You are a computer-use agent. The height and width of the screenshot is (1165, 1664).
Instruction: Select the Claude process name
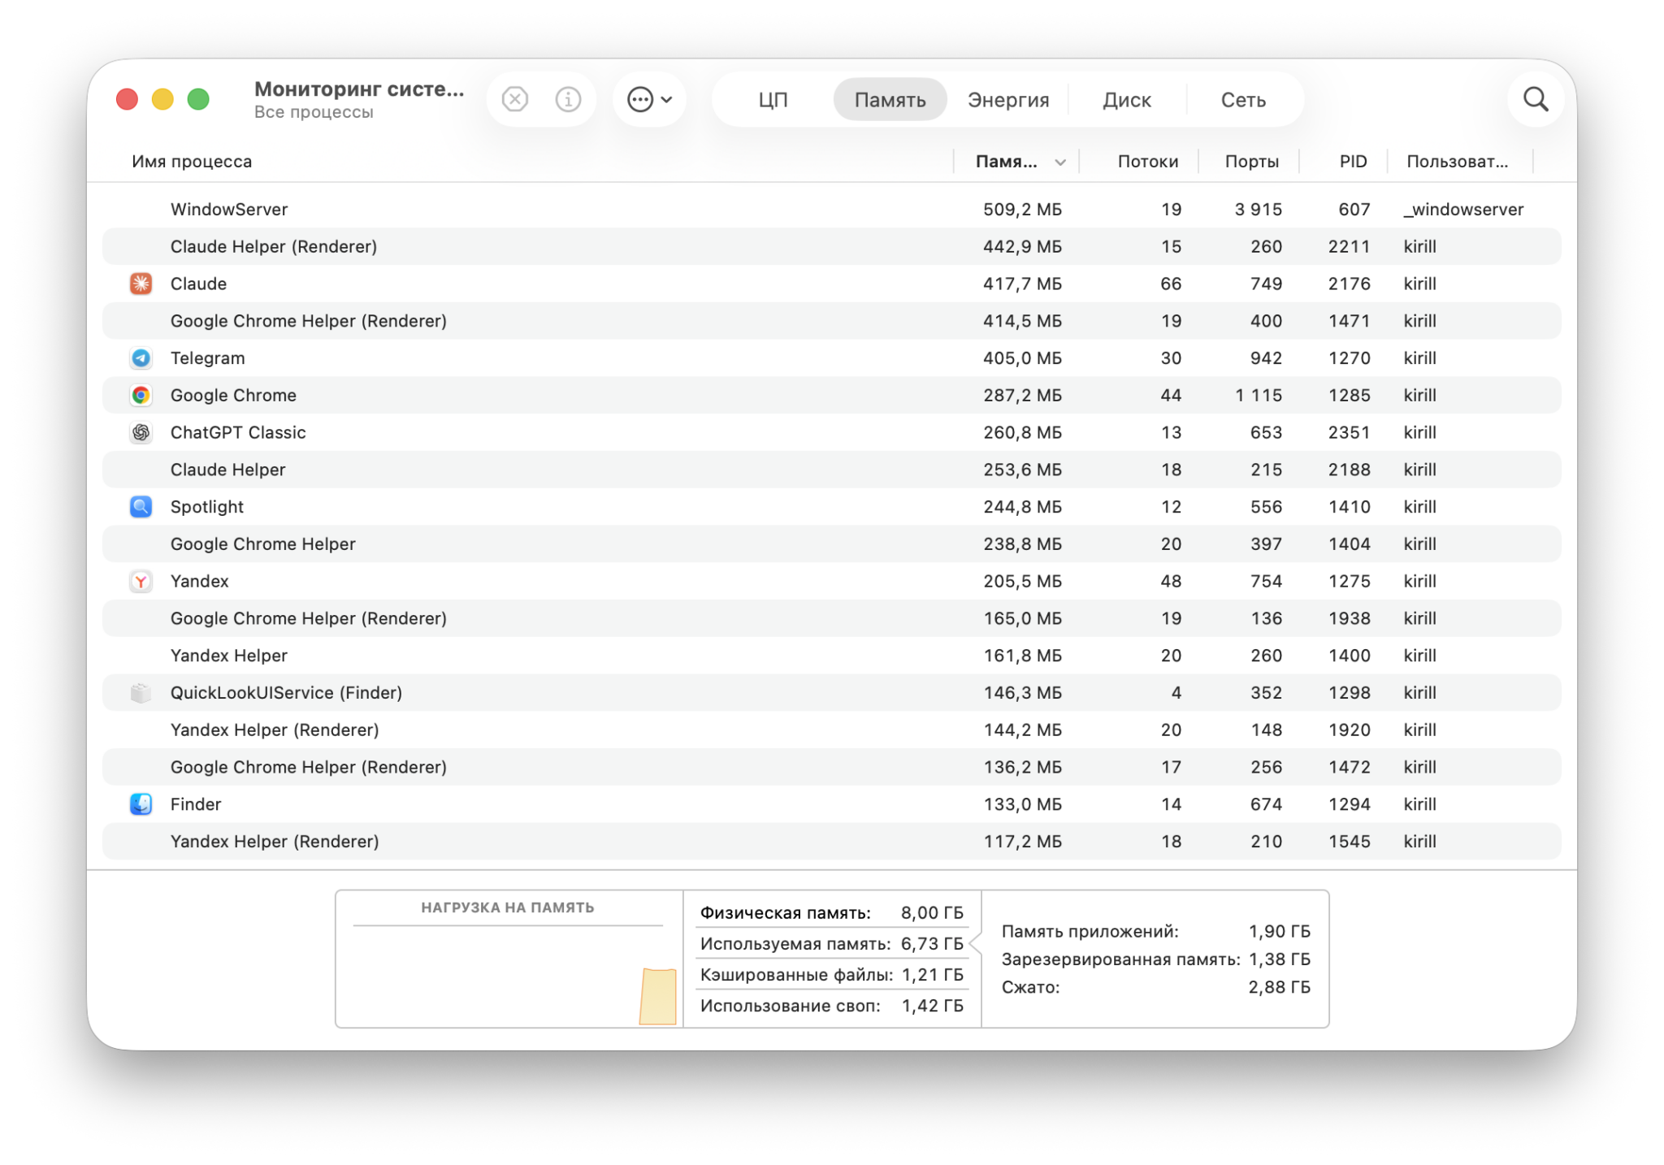[x=198, y=284]
